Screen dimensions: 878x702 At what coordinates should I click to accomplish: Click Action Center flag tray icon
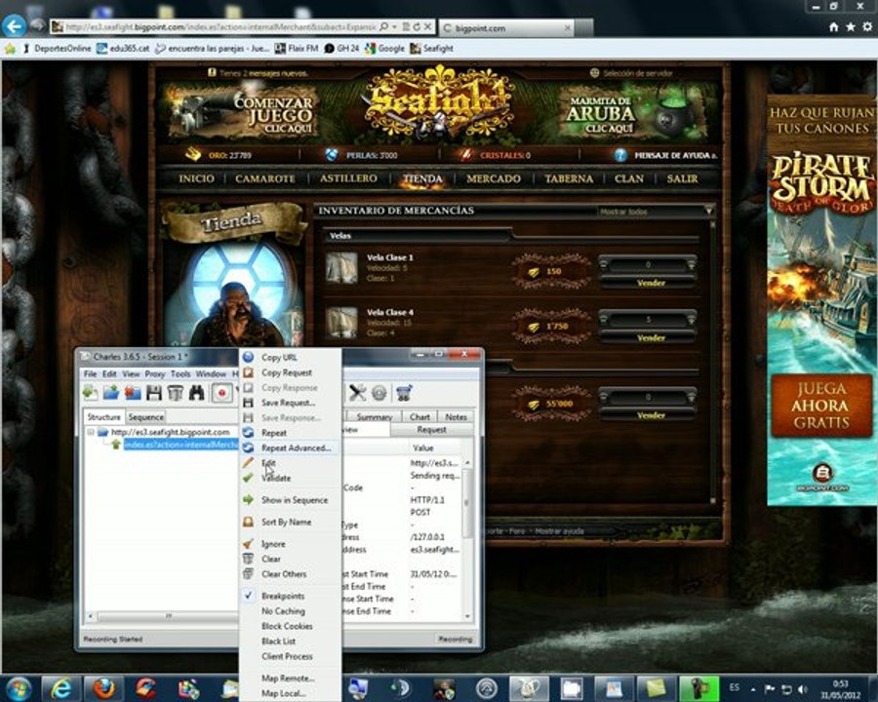[770, 689]
